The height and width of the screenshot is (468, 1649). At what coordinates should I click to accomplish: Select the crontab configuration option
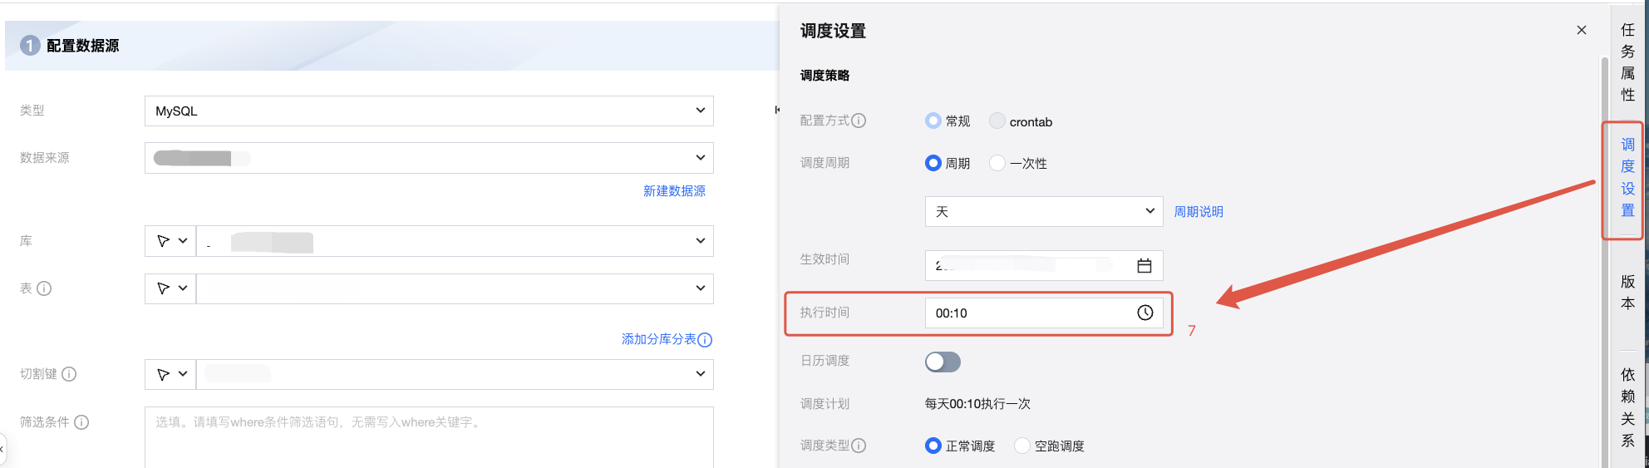997,121
